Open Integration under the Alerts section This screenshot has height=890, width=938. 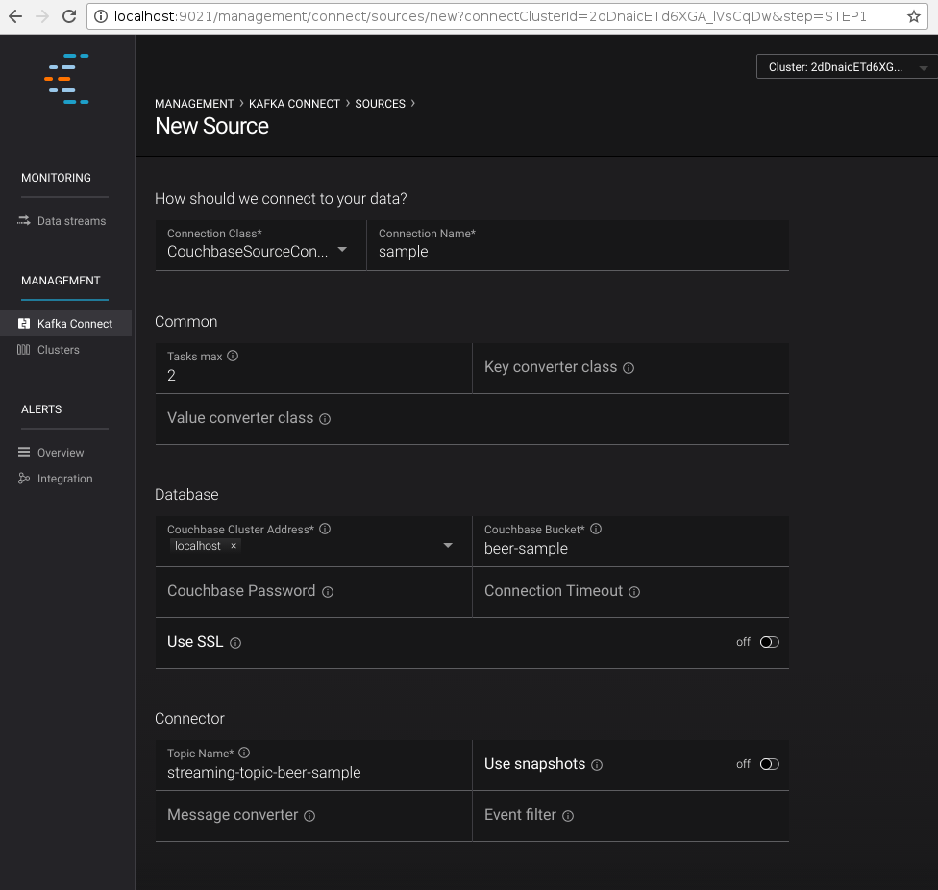click(x=64, y=479)
